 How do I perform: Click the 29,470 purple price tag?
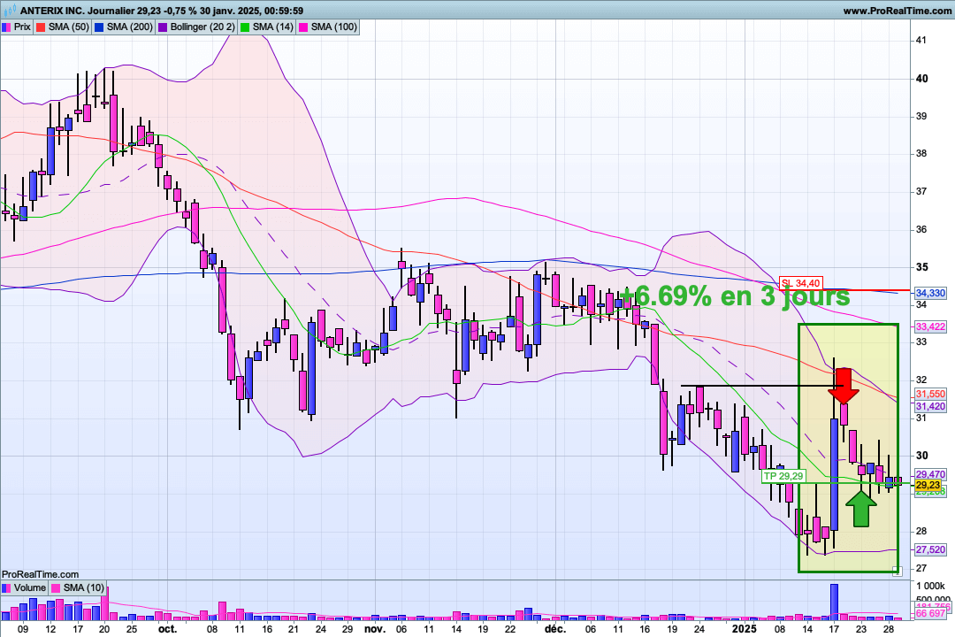[929, 474]
